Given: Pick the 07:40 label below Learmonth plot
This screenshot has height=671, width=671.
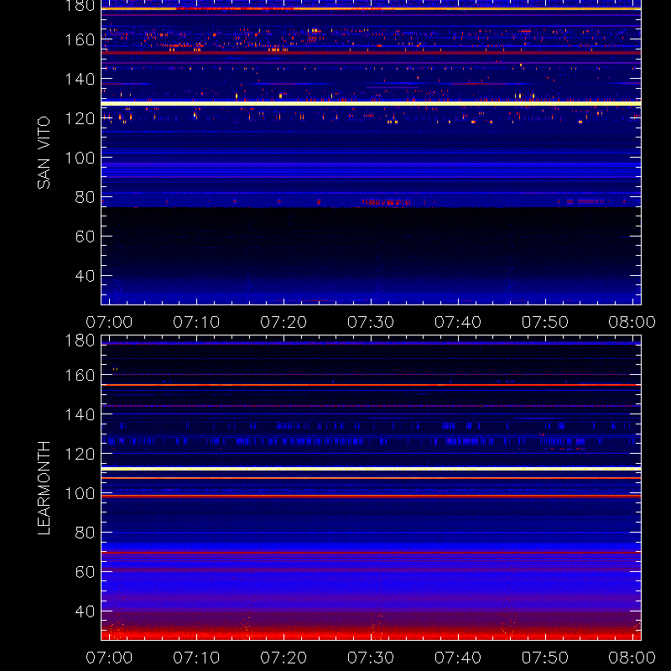Looking at the screenshot, I should 458,658.
